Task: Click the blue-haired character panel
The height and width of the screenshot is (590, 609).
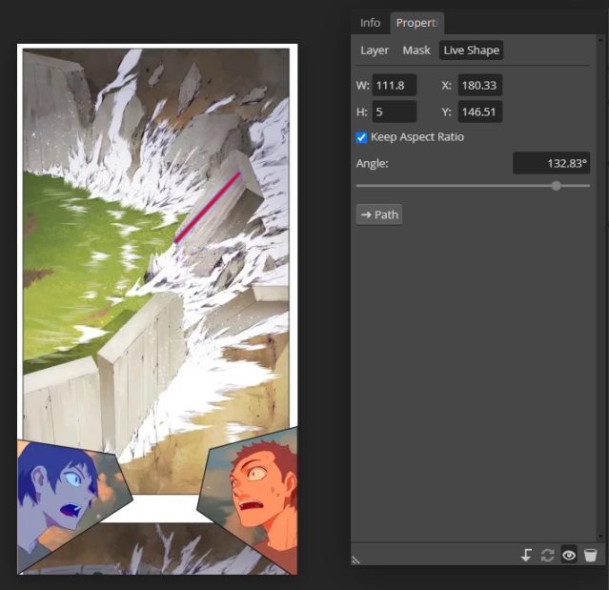Action: tap(71, 501)
